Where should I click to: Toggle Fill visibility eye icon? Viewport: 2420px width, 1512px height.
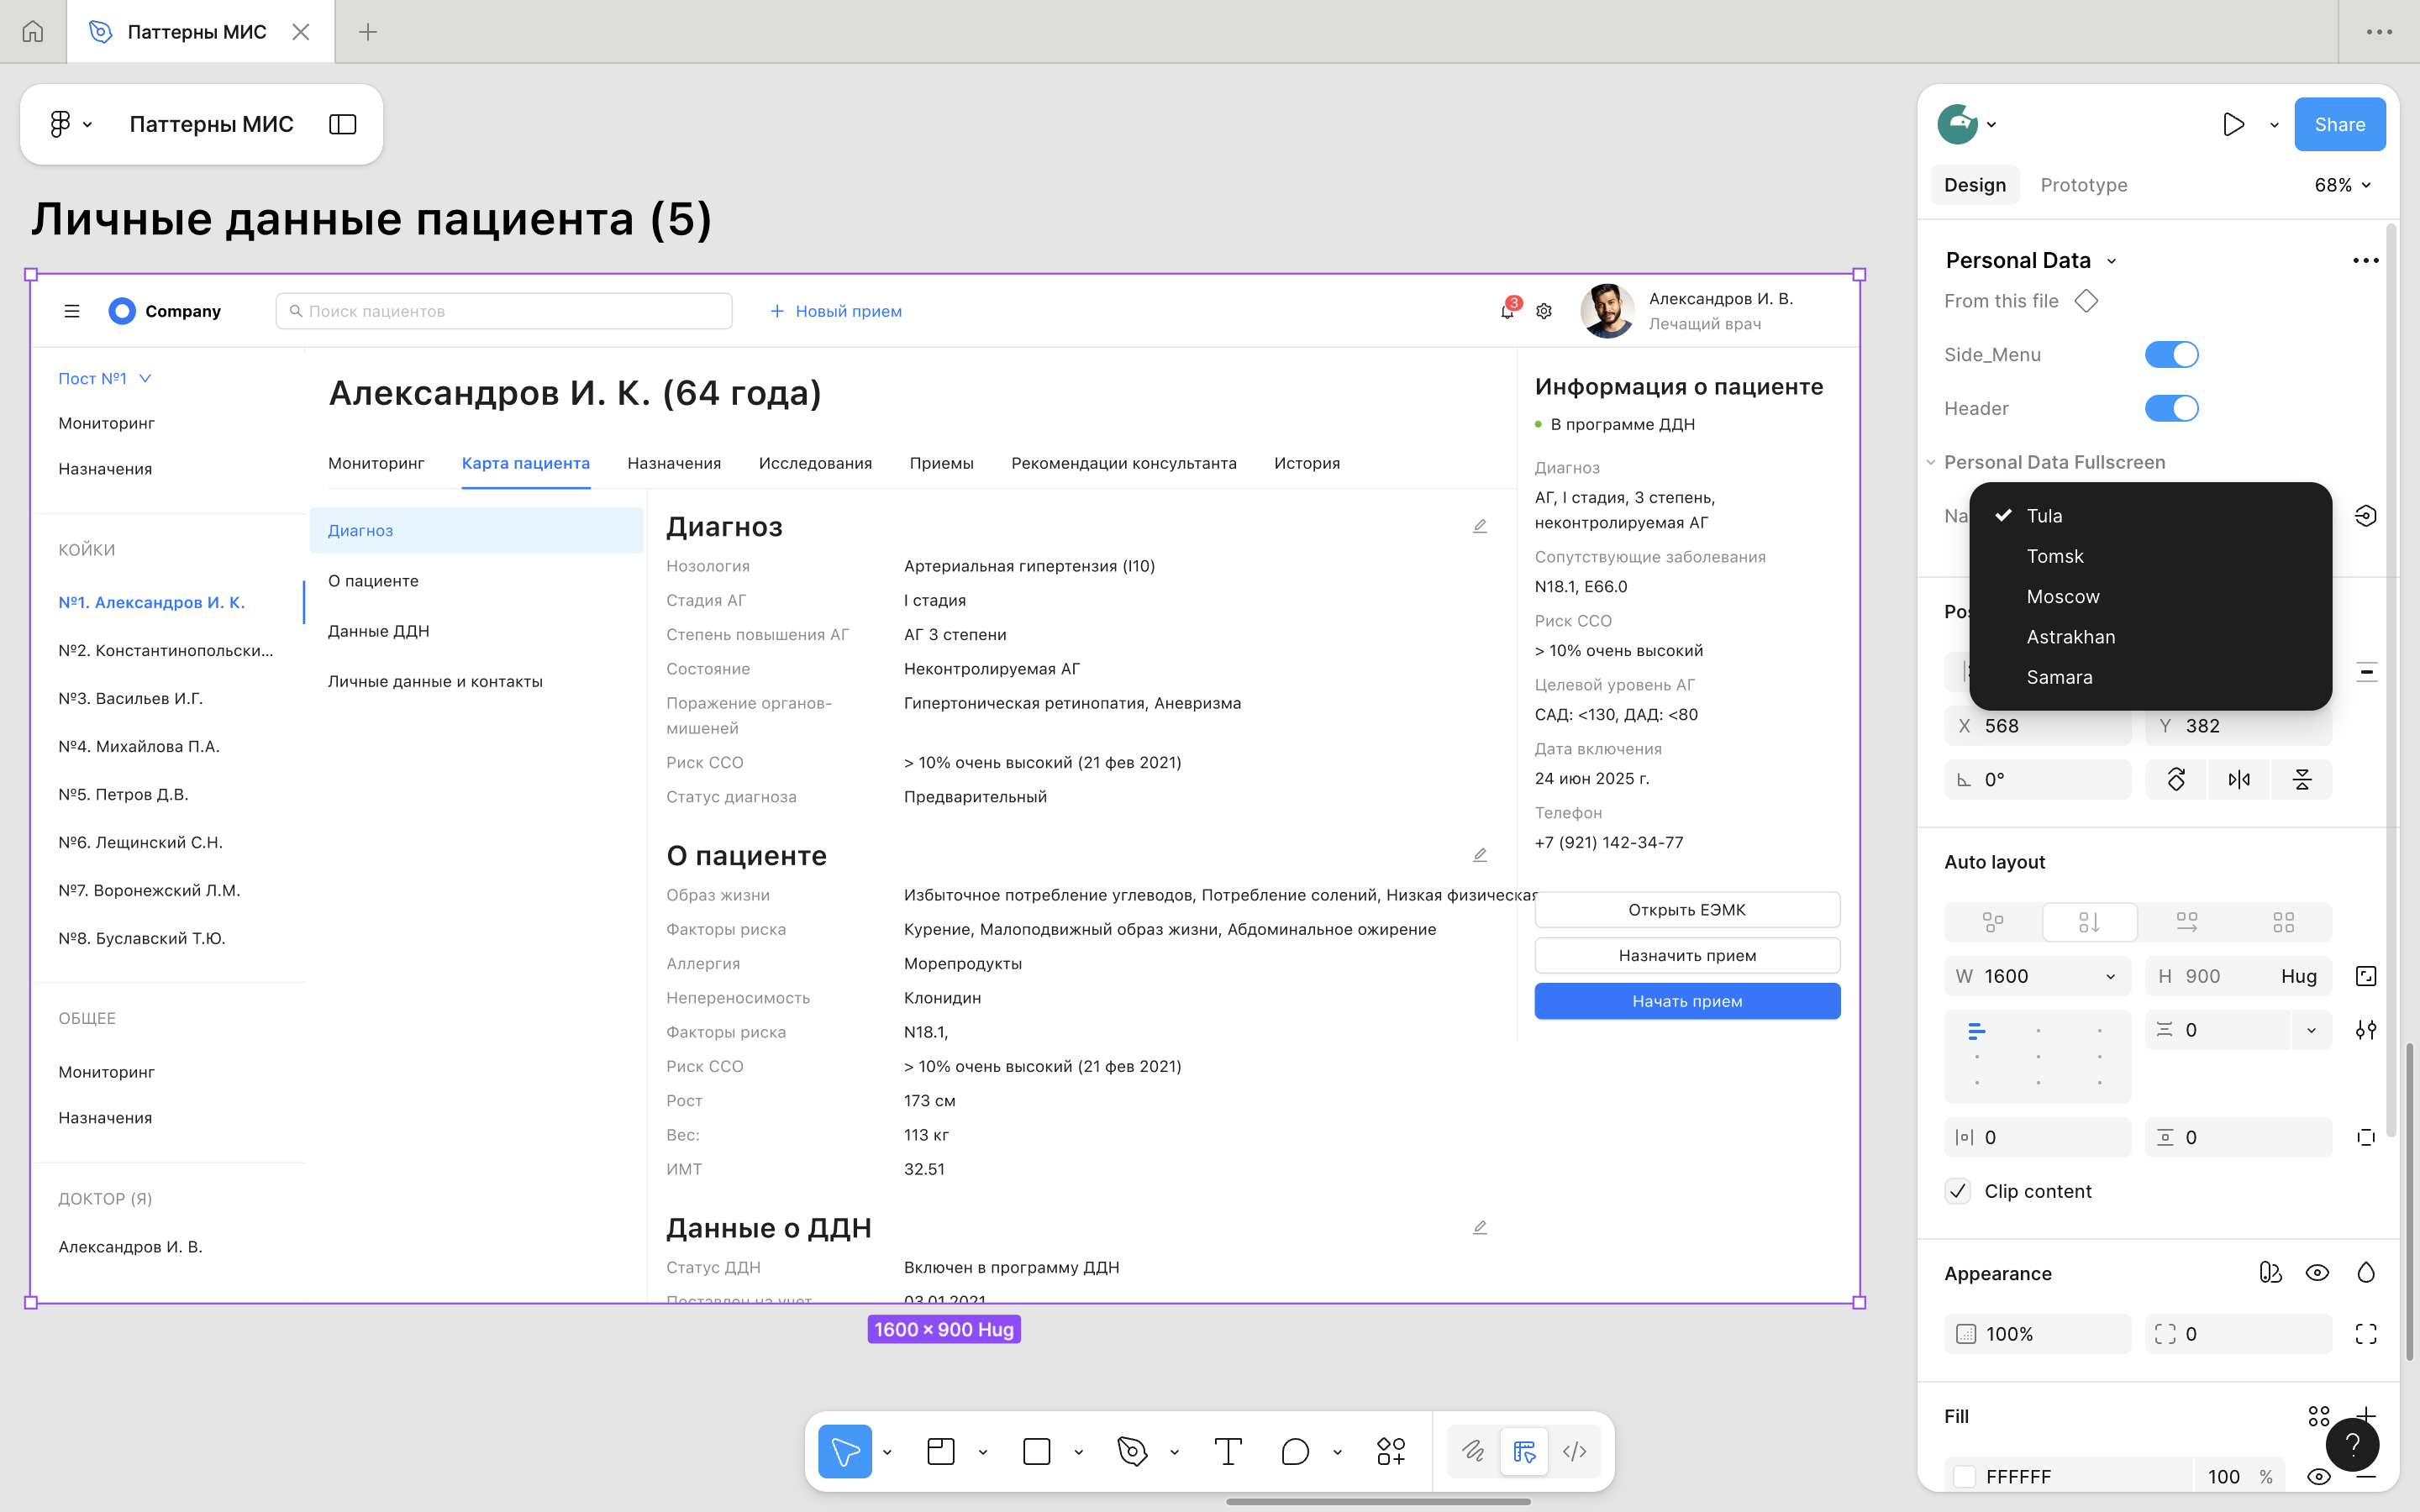coord(2318,1476)
